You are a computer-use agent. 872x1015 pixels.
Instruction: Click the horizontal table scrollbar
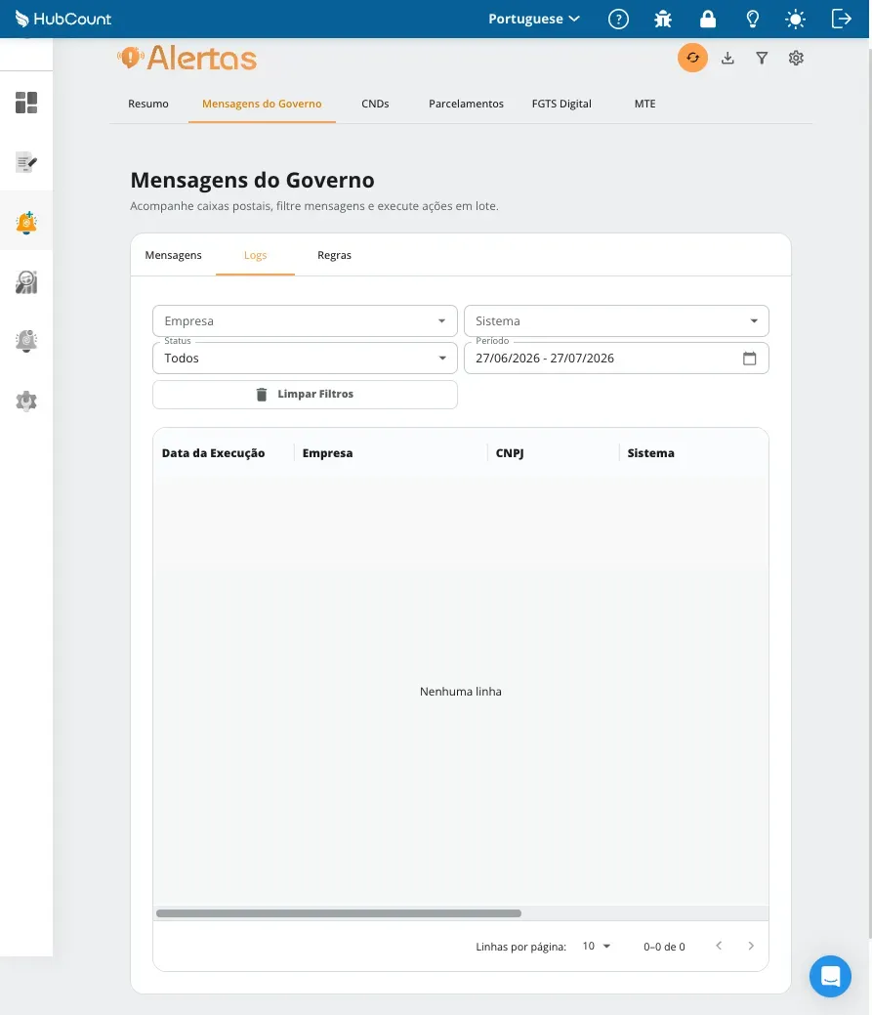(x=338, y=913)
